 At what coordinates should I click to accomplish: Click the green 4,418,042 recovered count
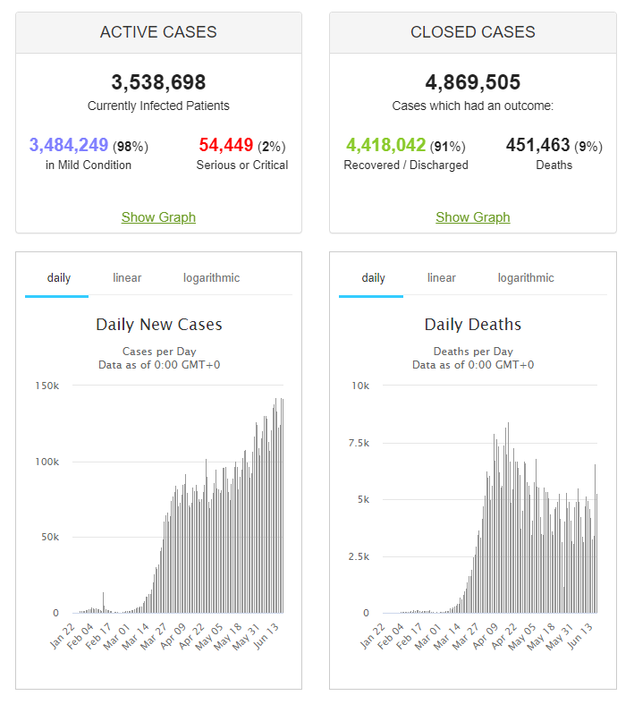(385, 145)
